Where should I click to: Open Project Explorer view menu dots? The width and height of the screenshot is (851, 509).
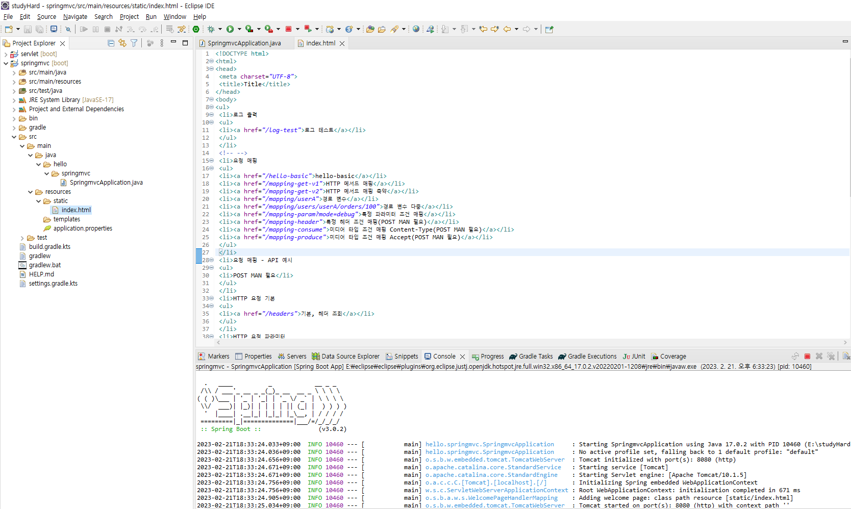pos(162,43)
